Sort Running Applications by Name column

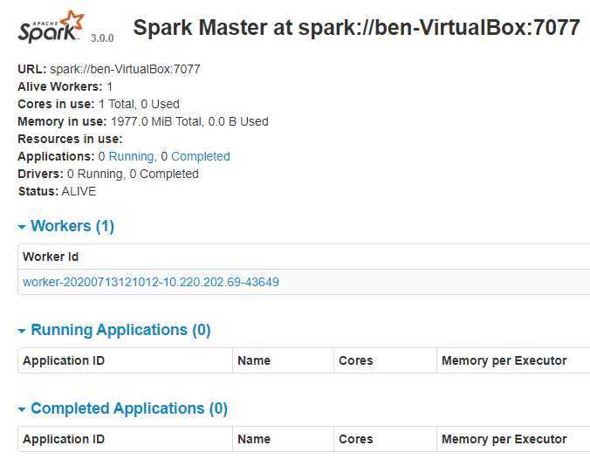click(254, 360)
